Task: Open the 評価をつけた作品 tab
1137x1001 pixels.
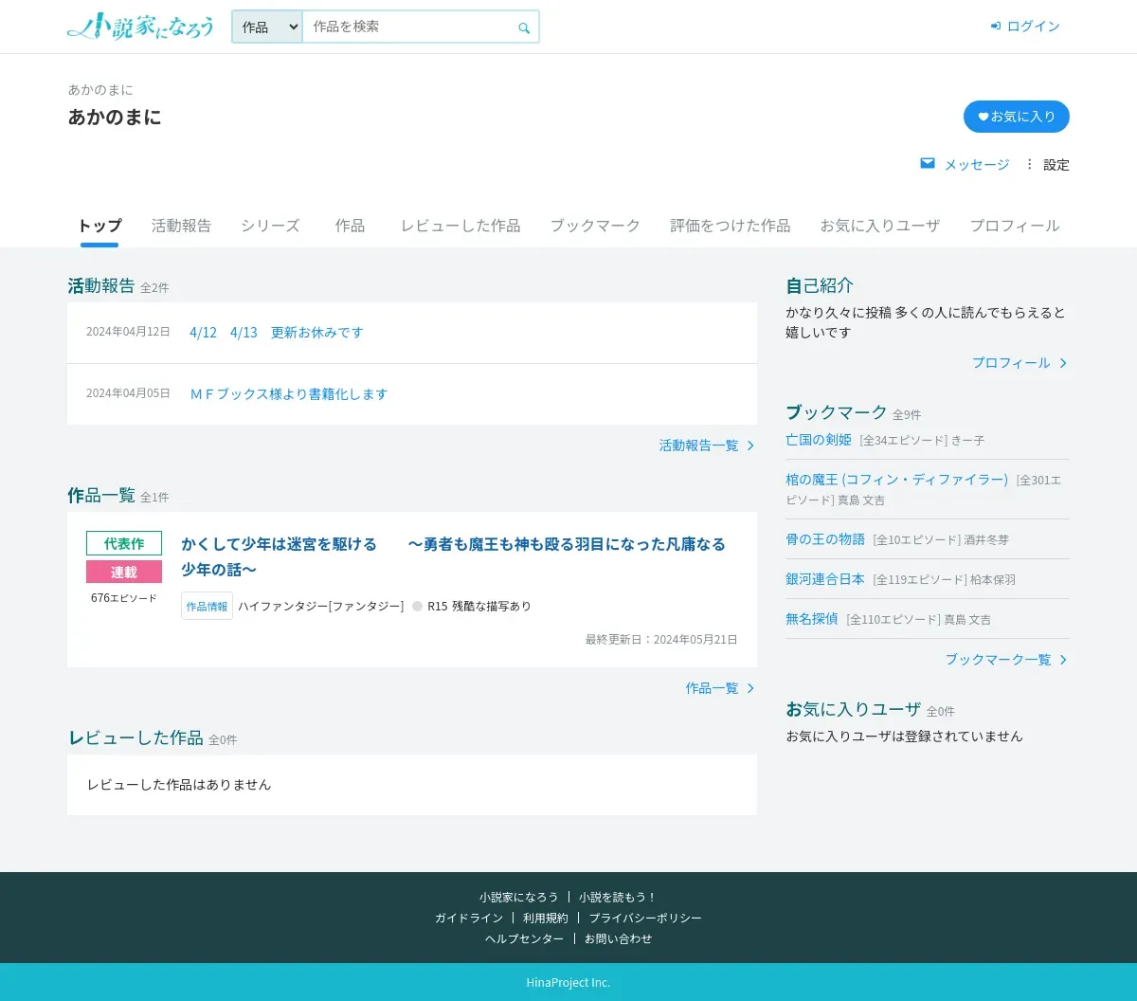Action: [730, 226]
